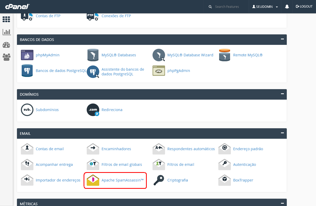This screenshot has width=316, height=206.
Task: Open the Contas de FTP link
Action: pyautogui.click(x=48, y=16)
